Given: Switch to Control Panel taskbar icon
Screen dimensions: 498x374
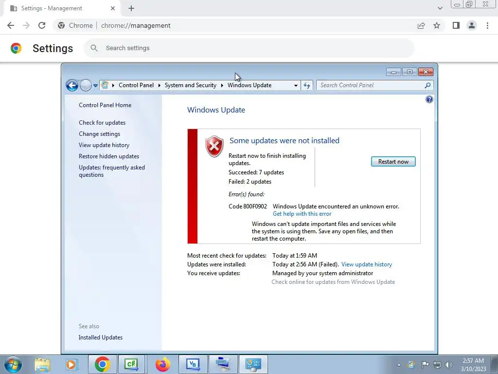Looking at the screenshot, I should point(253,364).
